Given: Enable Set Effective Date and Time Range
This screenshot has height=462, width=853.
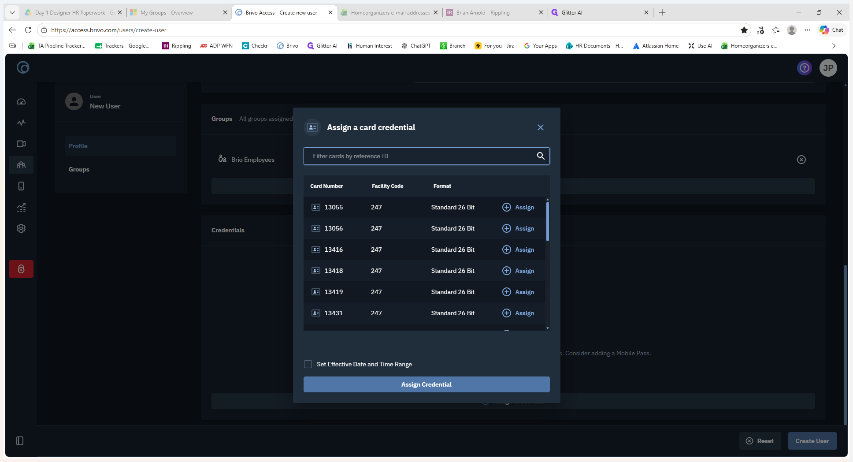Looking at the screenshot, I should (x=308, y=364).
